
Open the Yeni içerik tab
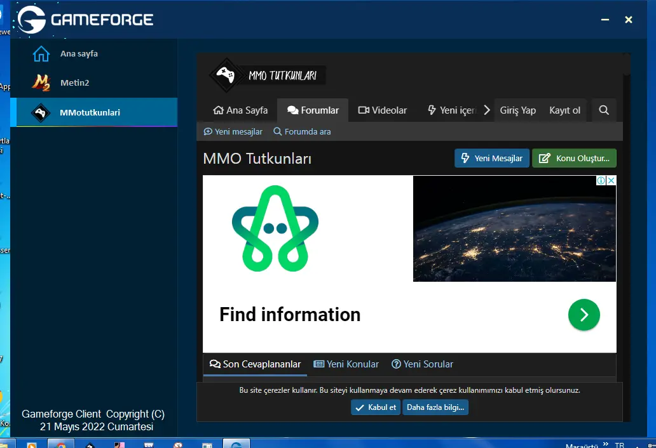tap(451, 110)
